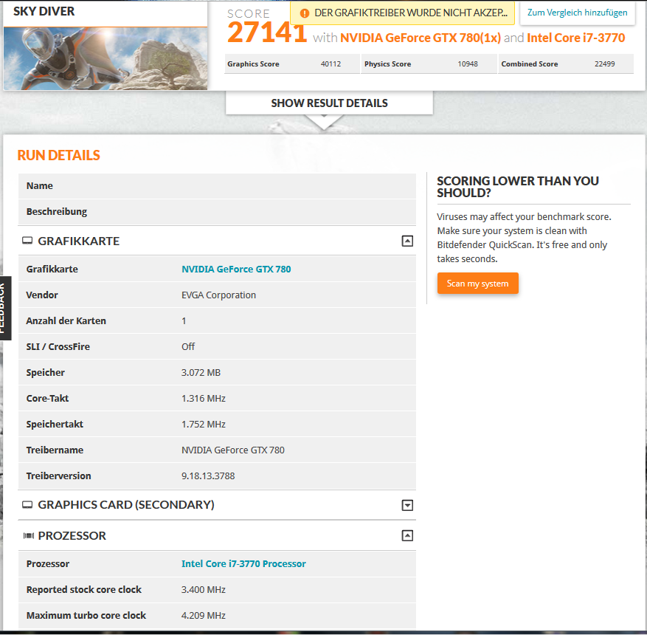This screenshot has height=635, width=647.
Task: Click the NVIDIA GeForce GTX 780(1x) header link
Action: [420, 38]
